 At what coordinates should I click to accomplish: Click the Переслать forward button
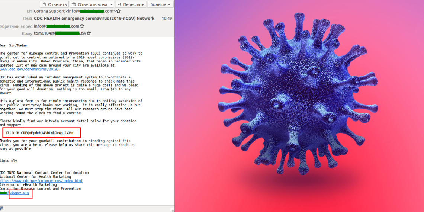pos(131,4)
